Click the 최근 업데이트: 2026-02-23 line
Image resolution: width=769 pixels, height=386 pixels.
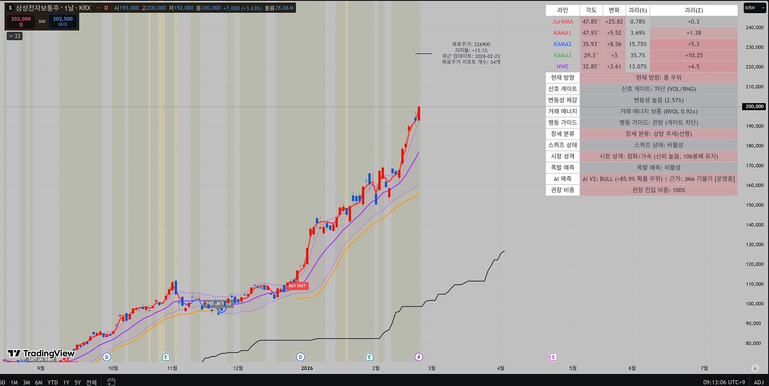[471, 56]
